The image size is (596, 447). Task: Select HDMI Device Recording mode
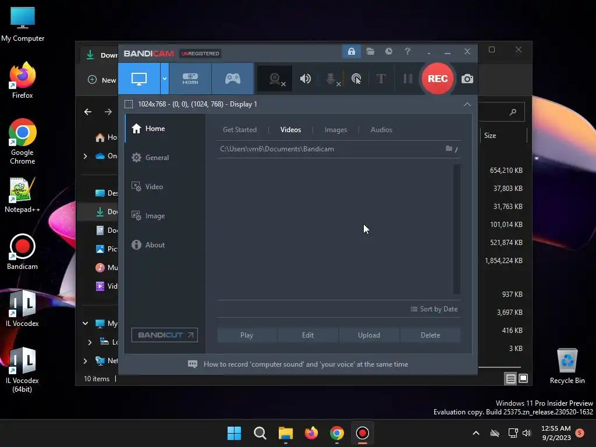tap(190, 79)
